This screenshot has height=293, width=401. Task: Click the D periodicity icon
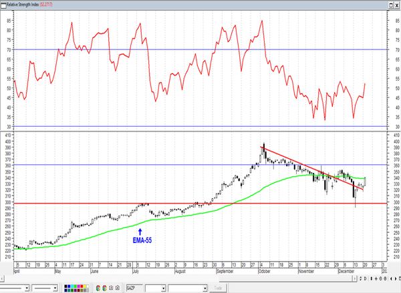365,278
